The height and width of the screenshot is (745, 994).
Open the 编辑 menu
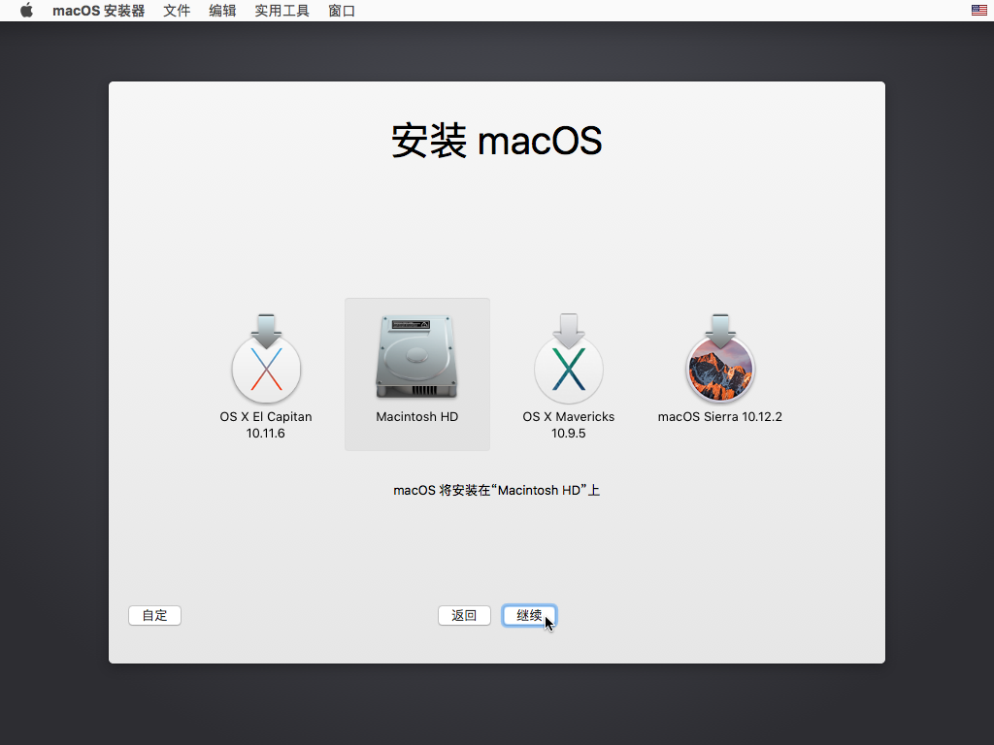[222, 11]
